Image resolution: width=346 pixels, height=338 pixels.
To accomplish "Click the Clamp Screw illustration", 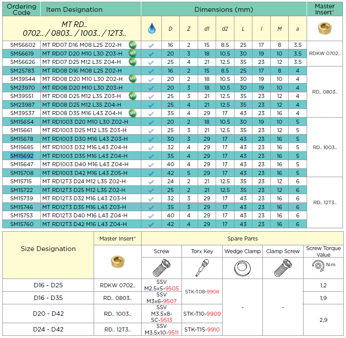I will pyautogui.click(x=283, y=267).
